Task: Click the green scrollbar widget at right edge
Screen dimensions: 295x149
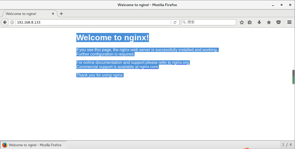Action: pos(293,77)
